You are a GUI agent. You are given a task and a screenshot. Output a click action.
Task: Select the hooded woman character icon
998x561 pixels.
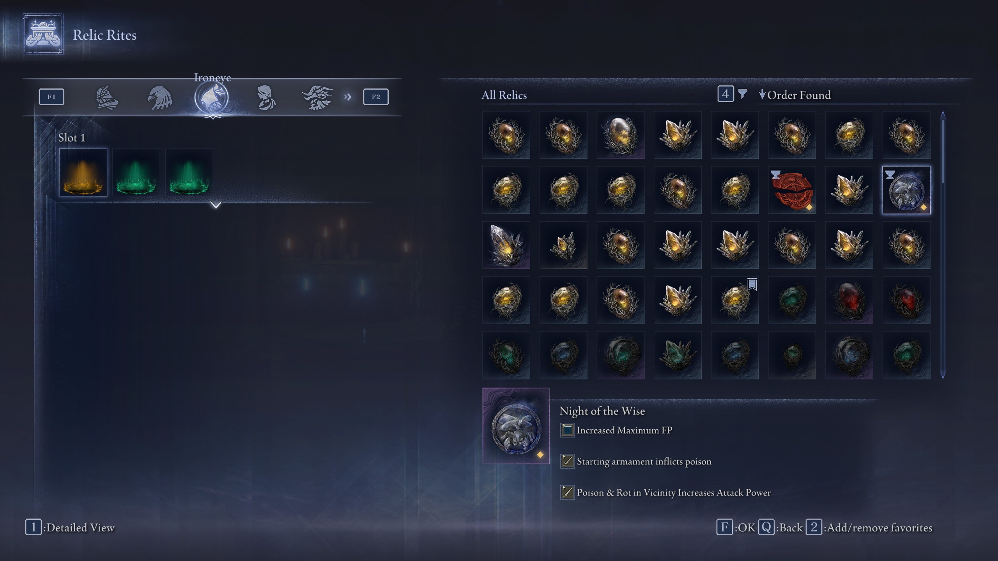click(x=266, y=97)
